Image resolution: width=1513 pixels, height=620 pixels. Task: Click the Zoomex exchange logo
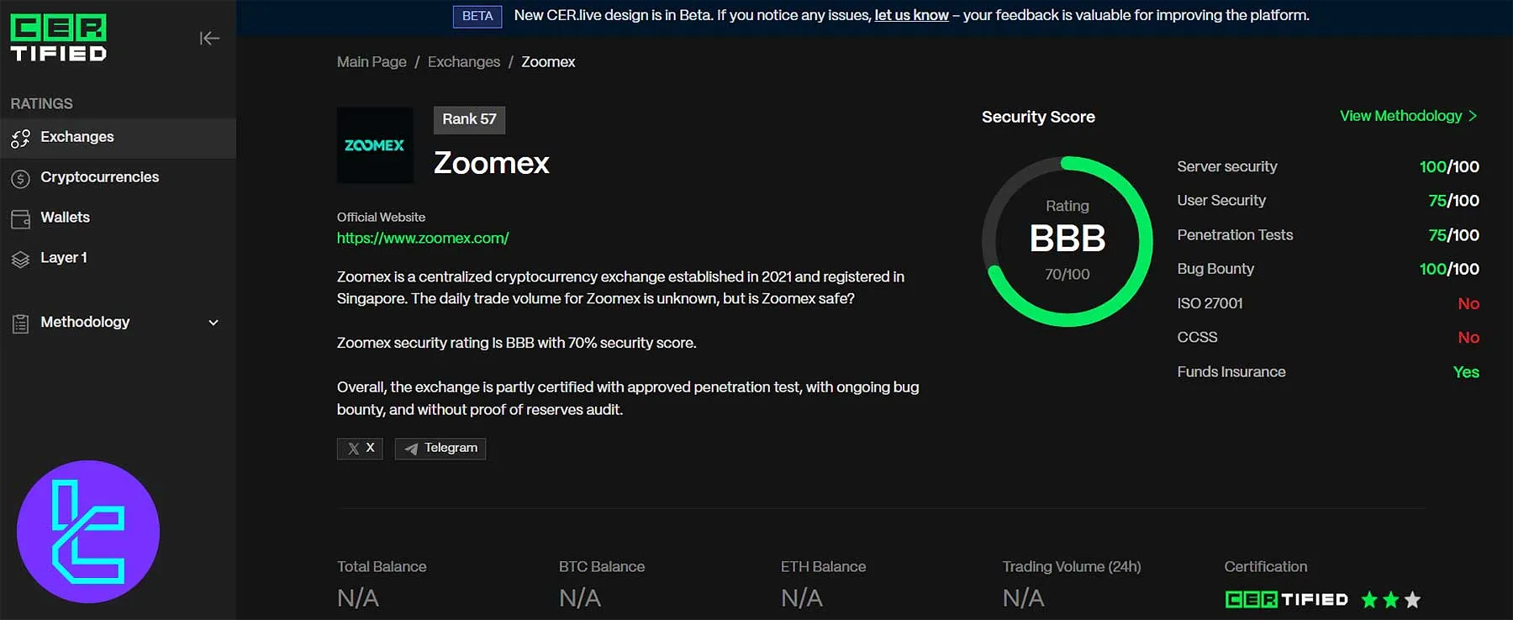(x=375, y=145)
